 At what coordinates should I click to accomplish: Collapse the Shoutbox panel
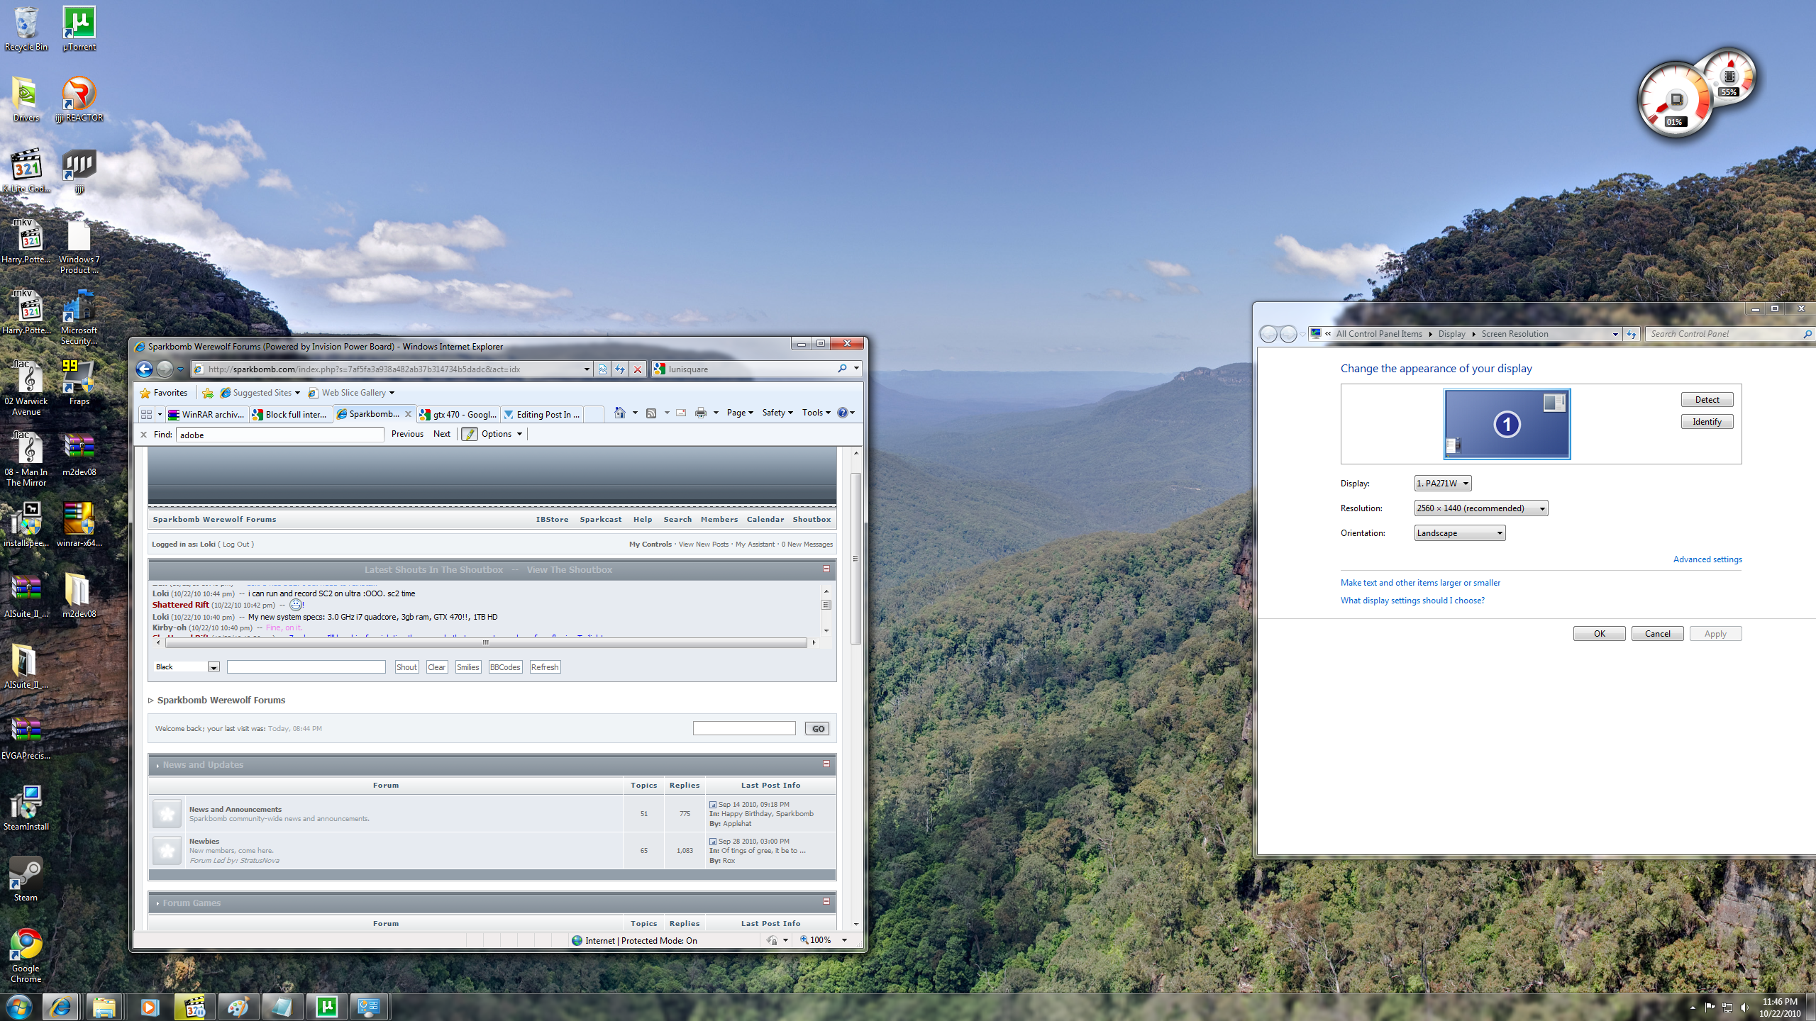[826, 569]
